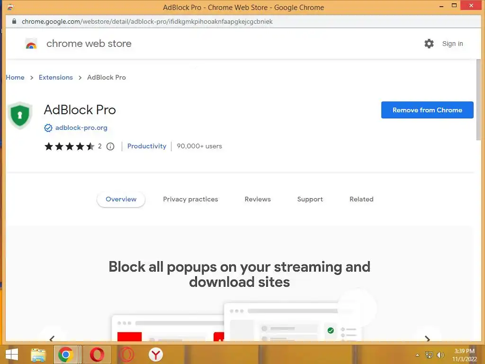Open the settings gear menu
The width and height of the screenshot is (485, 364).
[x=429, y=44]
